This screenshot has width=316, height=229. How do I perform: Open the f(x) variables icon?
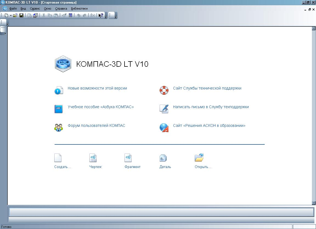point(93,15)
